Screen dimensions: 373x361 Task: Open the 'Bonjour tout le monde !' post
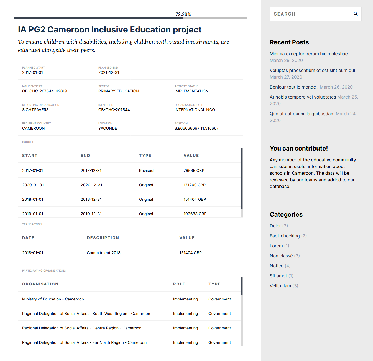tap(294, 87)
